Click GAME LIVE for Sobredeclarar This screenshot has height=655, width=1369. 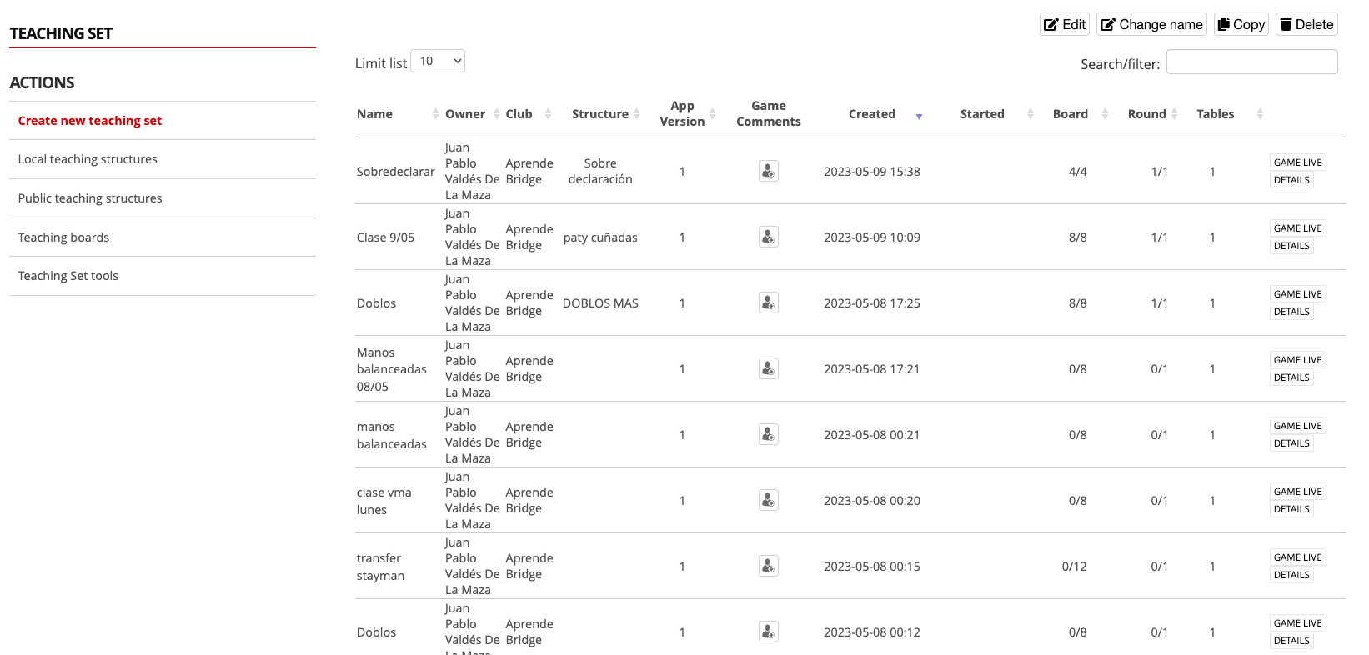click(x=1297, y=162)
